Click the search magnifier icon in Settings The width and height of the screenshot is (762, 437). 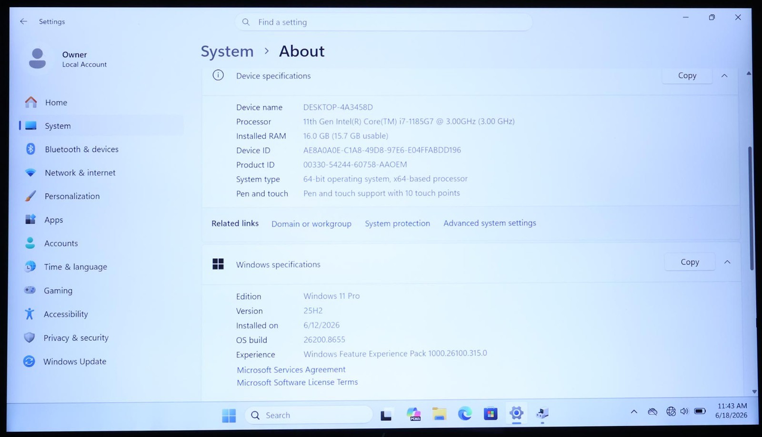point(246,22)
